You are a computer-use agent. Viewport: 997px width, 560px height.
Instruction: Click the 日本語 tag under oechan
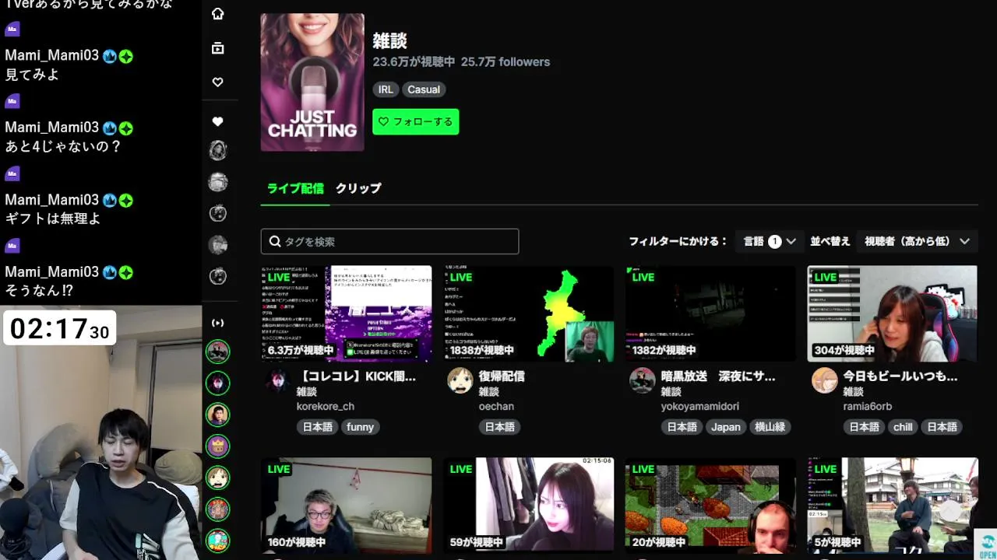tap(499, 427)
